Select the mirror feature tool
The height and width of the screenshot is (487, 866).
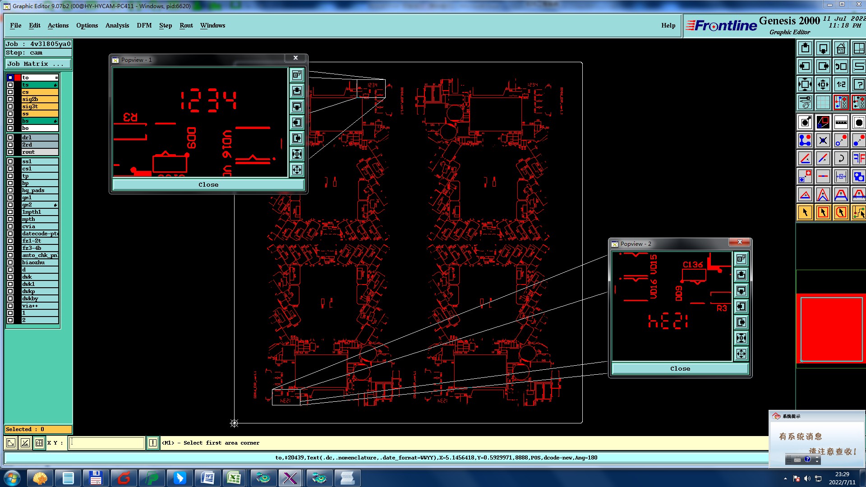(859, 158)
